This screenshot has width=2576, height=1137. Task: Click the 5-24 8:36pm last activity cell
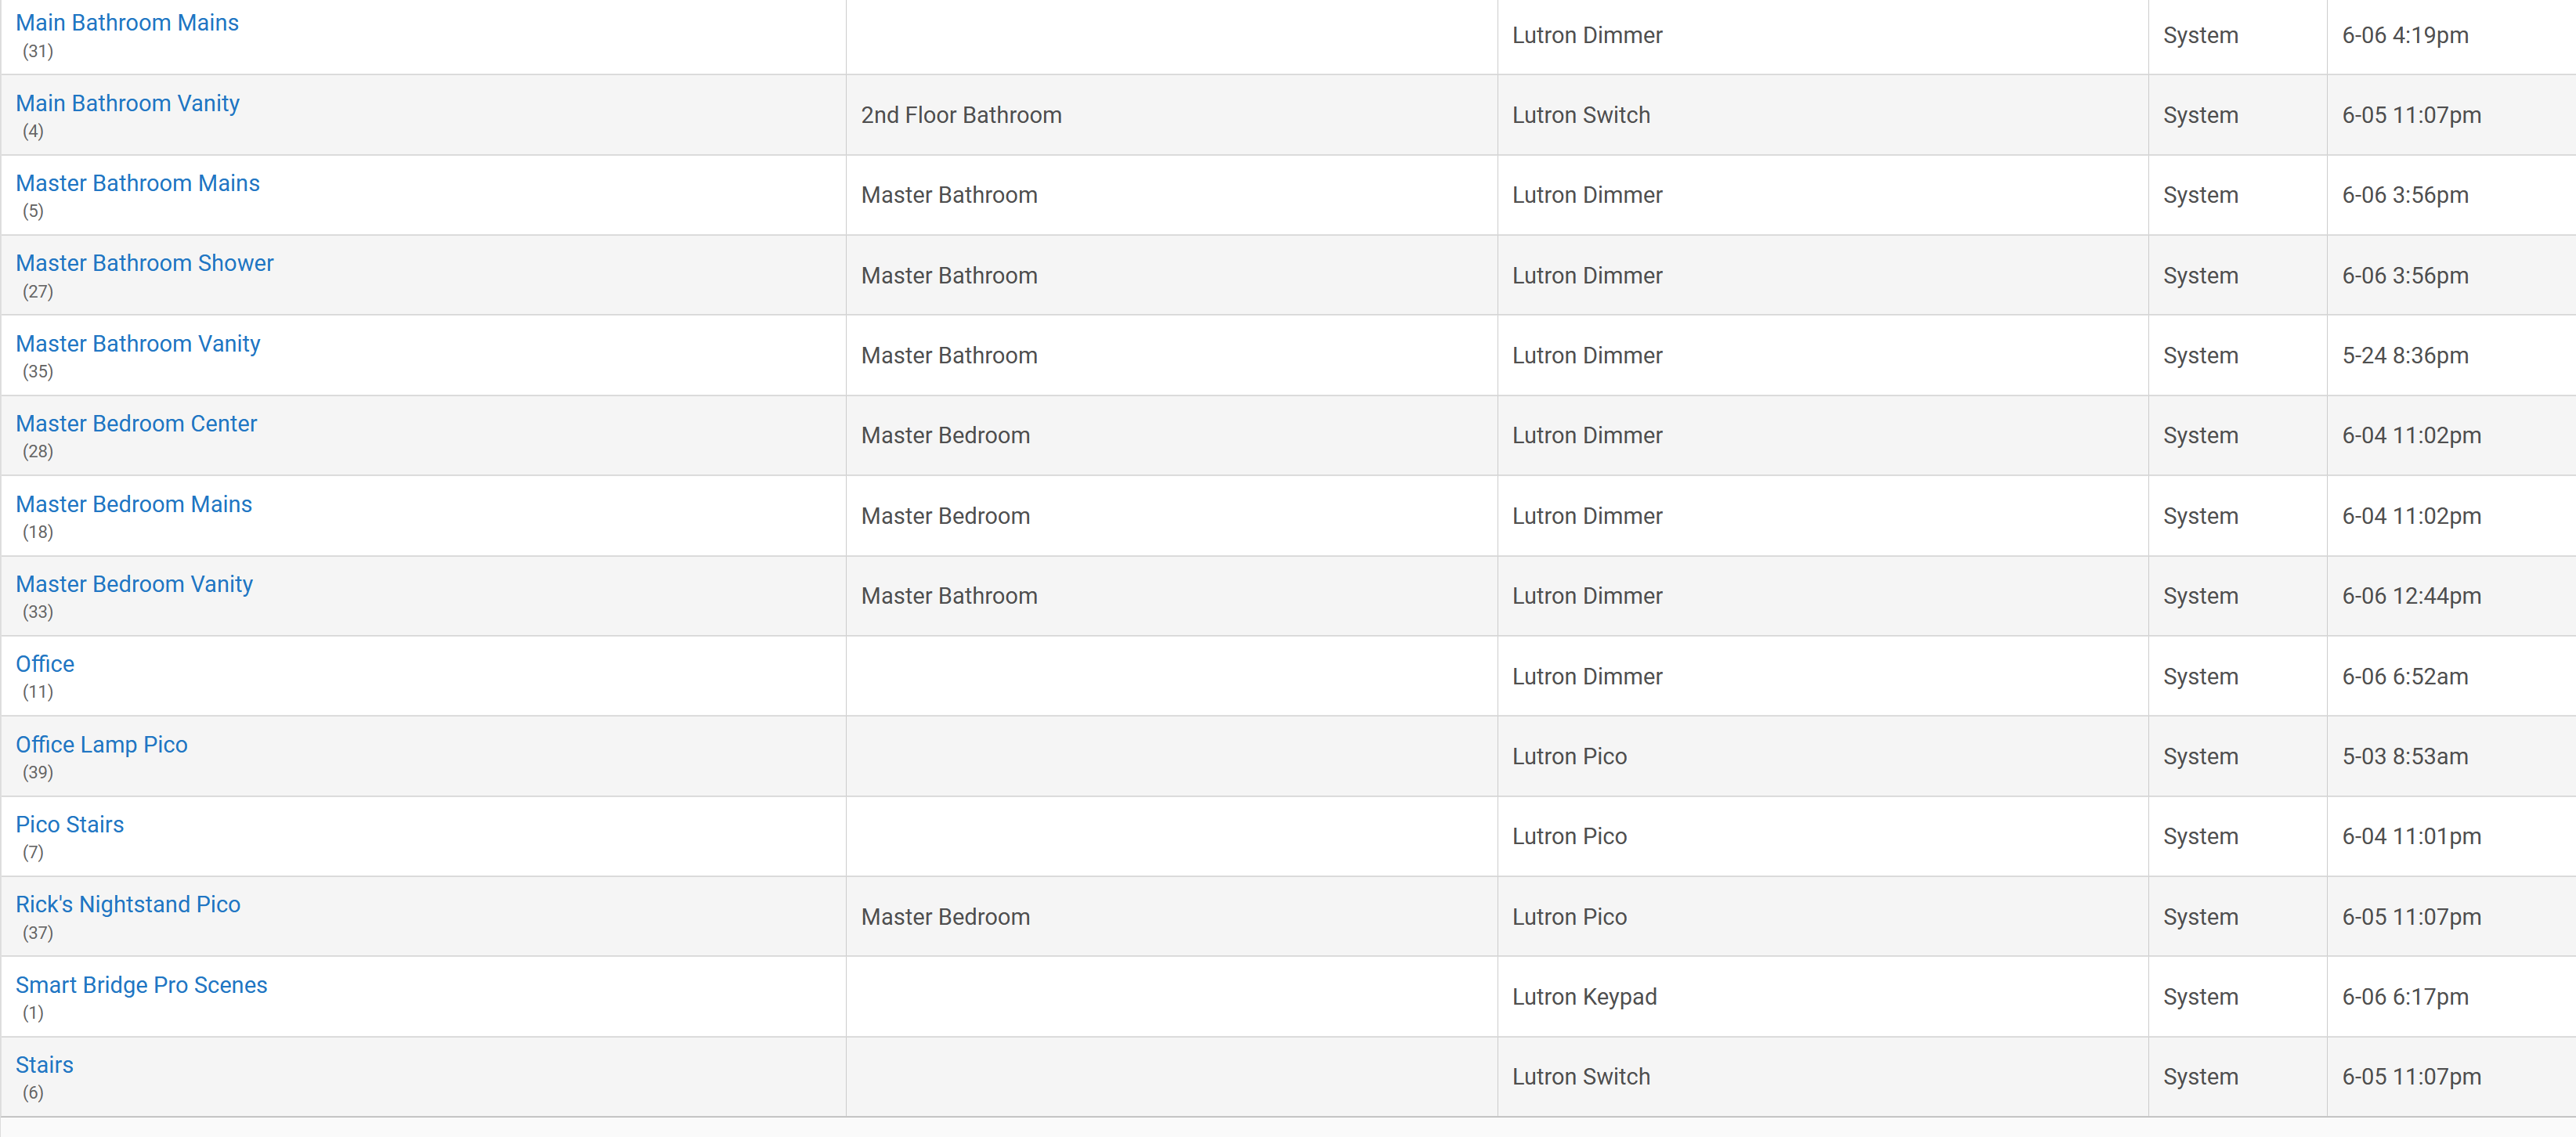pyautogui.click(x=2405, y=356)
